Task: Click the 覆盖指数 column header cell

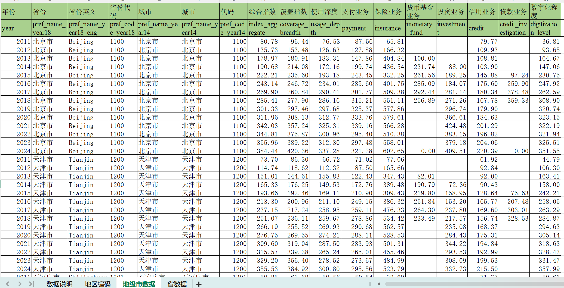Action: (x=294, y=11)
